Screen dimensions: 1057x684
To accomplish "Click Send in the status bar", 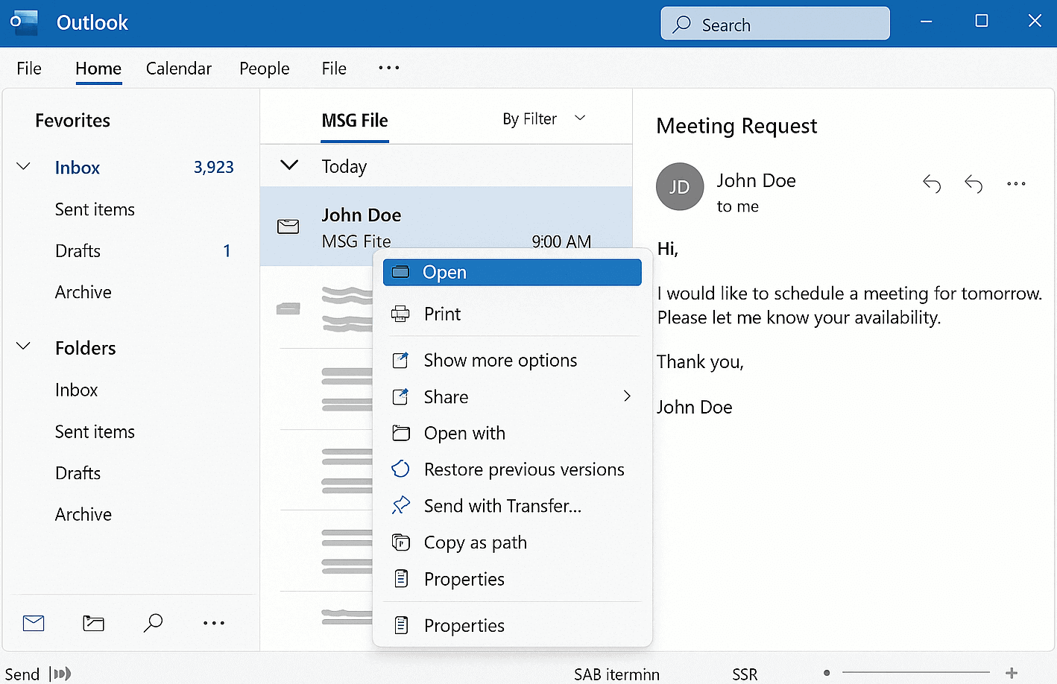I will [22, 674].
